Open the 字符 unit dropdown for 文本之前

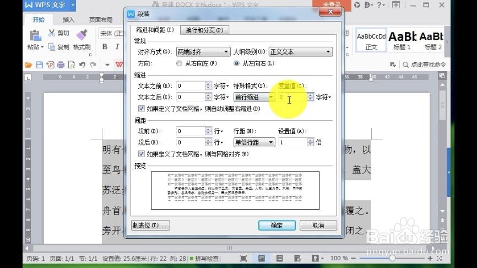[221, 86]
